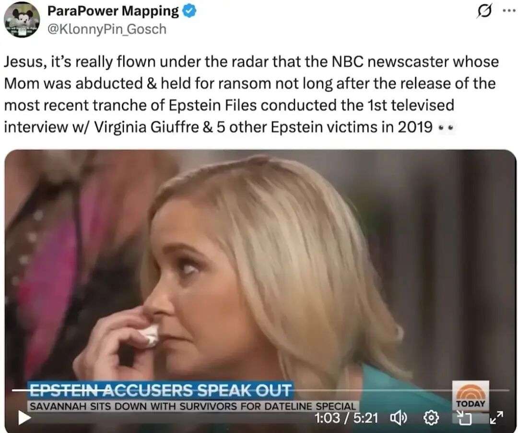The height and width of the screenshot is (433, 518).
Task: Expand the video to fullscreen
Action: tap(496, 418)
